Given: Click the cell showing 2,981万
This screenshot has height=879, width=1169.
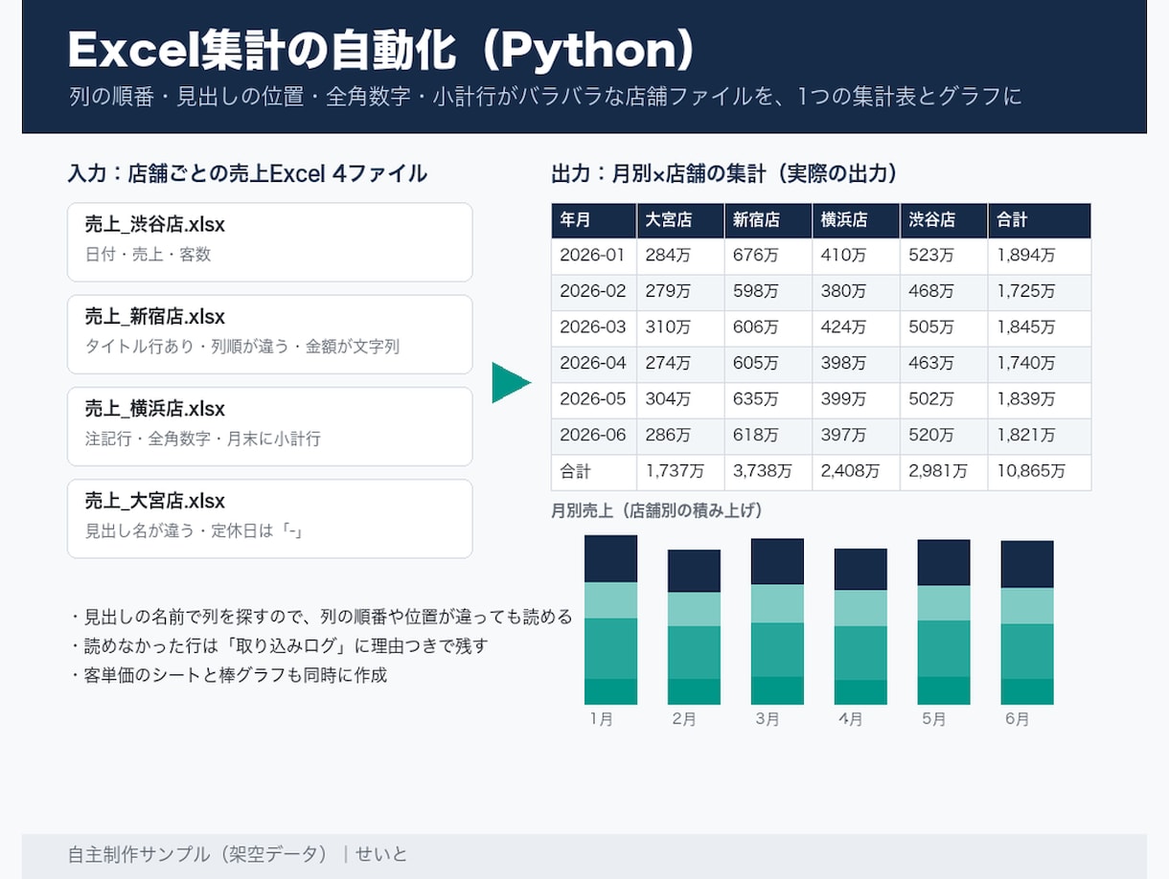Looking at the screenshot, I should pyautogui.click(x=944, y=472).
